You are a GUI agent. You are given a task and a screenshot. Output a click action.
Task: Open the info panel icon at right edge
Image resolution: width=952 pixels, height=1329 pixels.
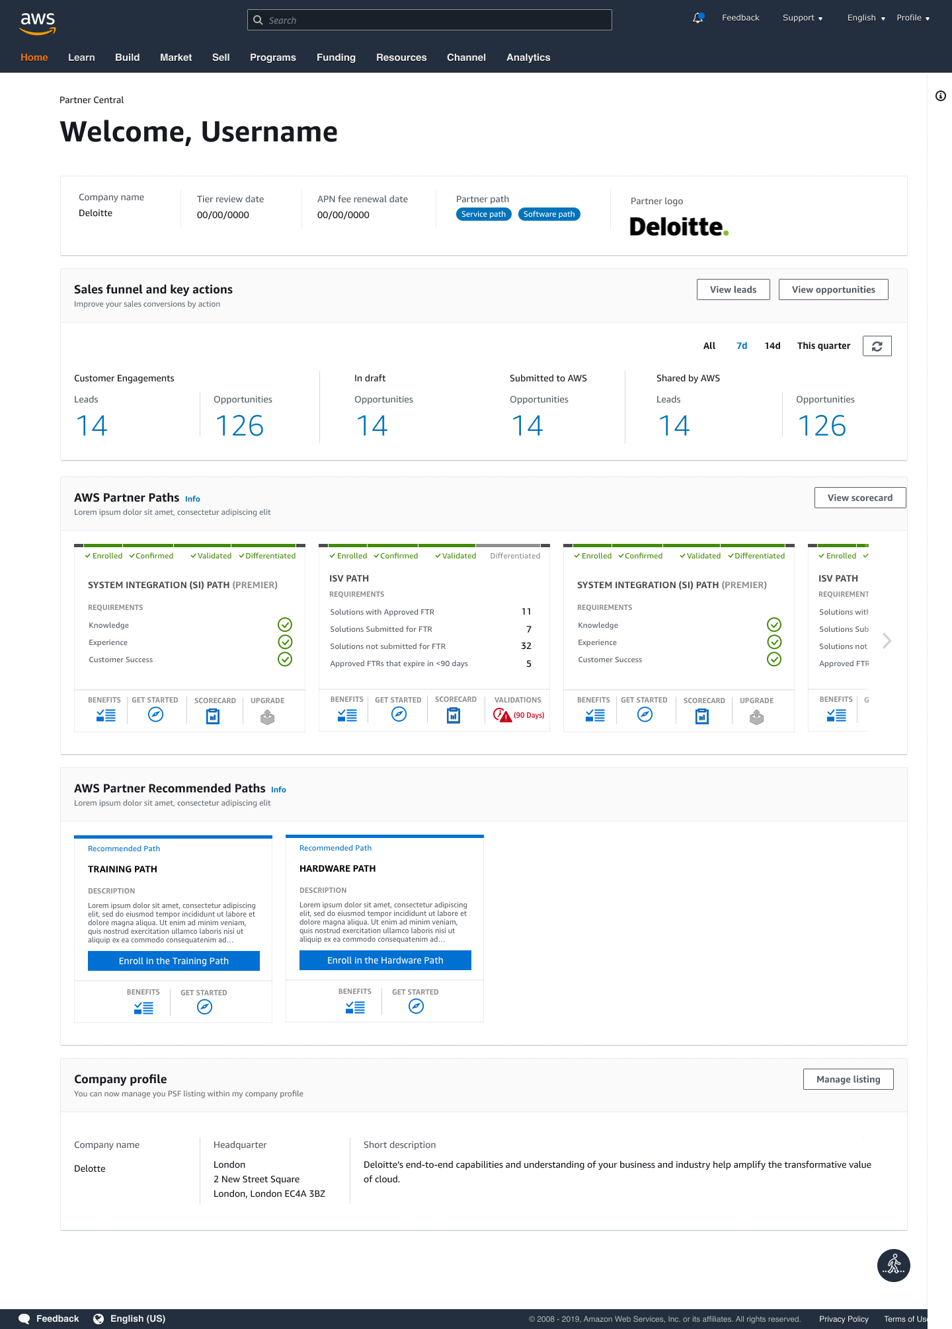(940, 96)
